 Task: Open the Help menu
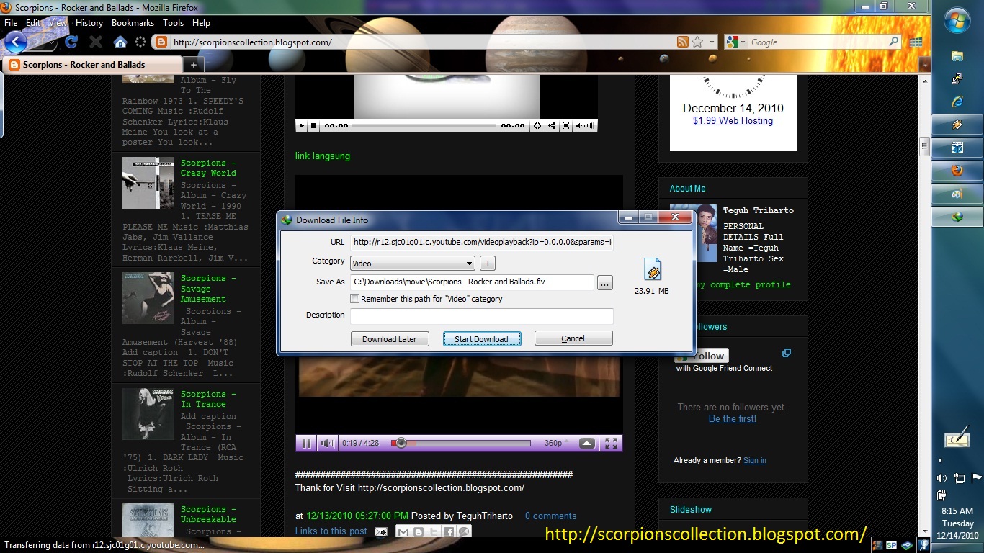(201, 23)
